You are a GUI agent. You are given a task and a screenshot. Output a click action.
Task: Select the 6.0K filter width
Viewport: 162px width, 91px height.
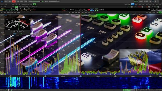click(157, 12)
